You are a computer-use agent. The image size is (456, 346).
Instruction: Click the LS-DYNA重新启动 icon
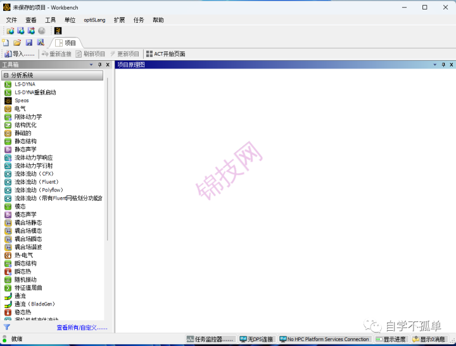(x=8, y=93)
